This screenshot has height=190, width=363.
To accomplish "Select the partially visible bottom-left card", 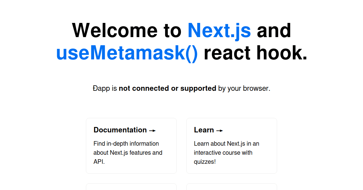I will point(131,187).
